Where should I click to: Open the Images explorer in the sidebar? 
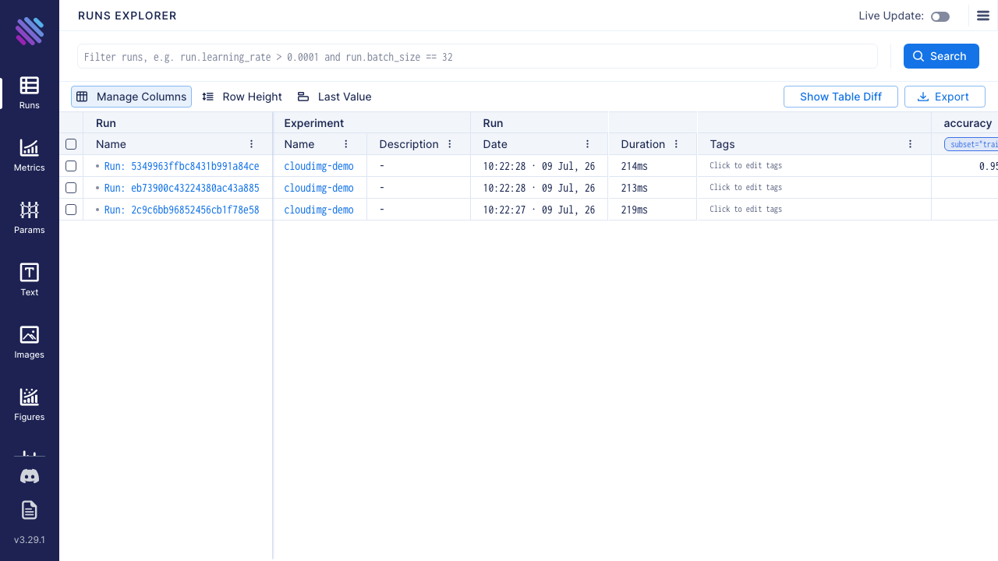pyautogui.click(x=30, y=342)
